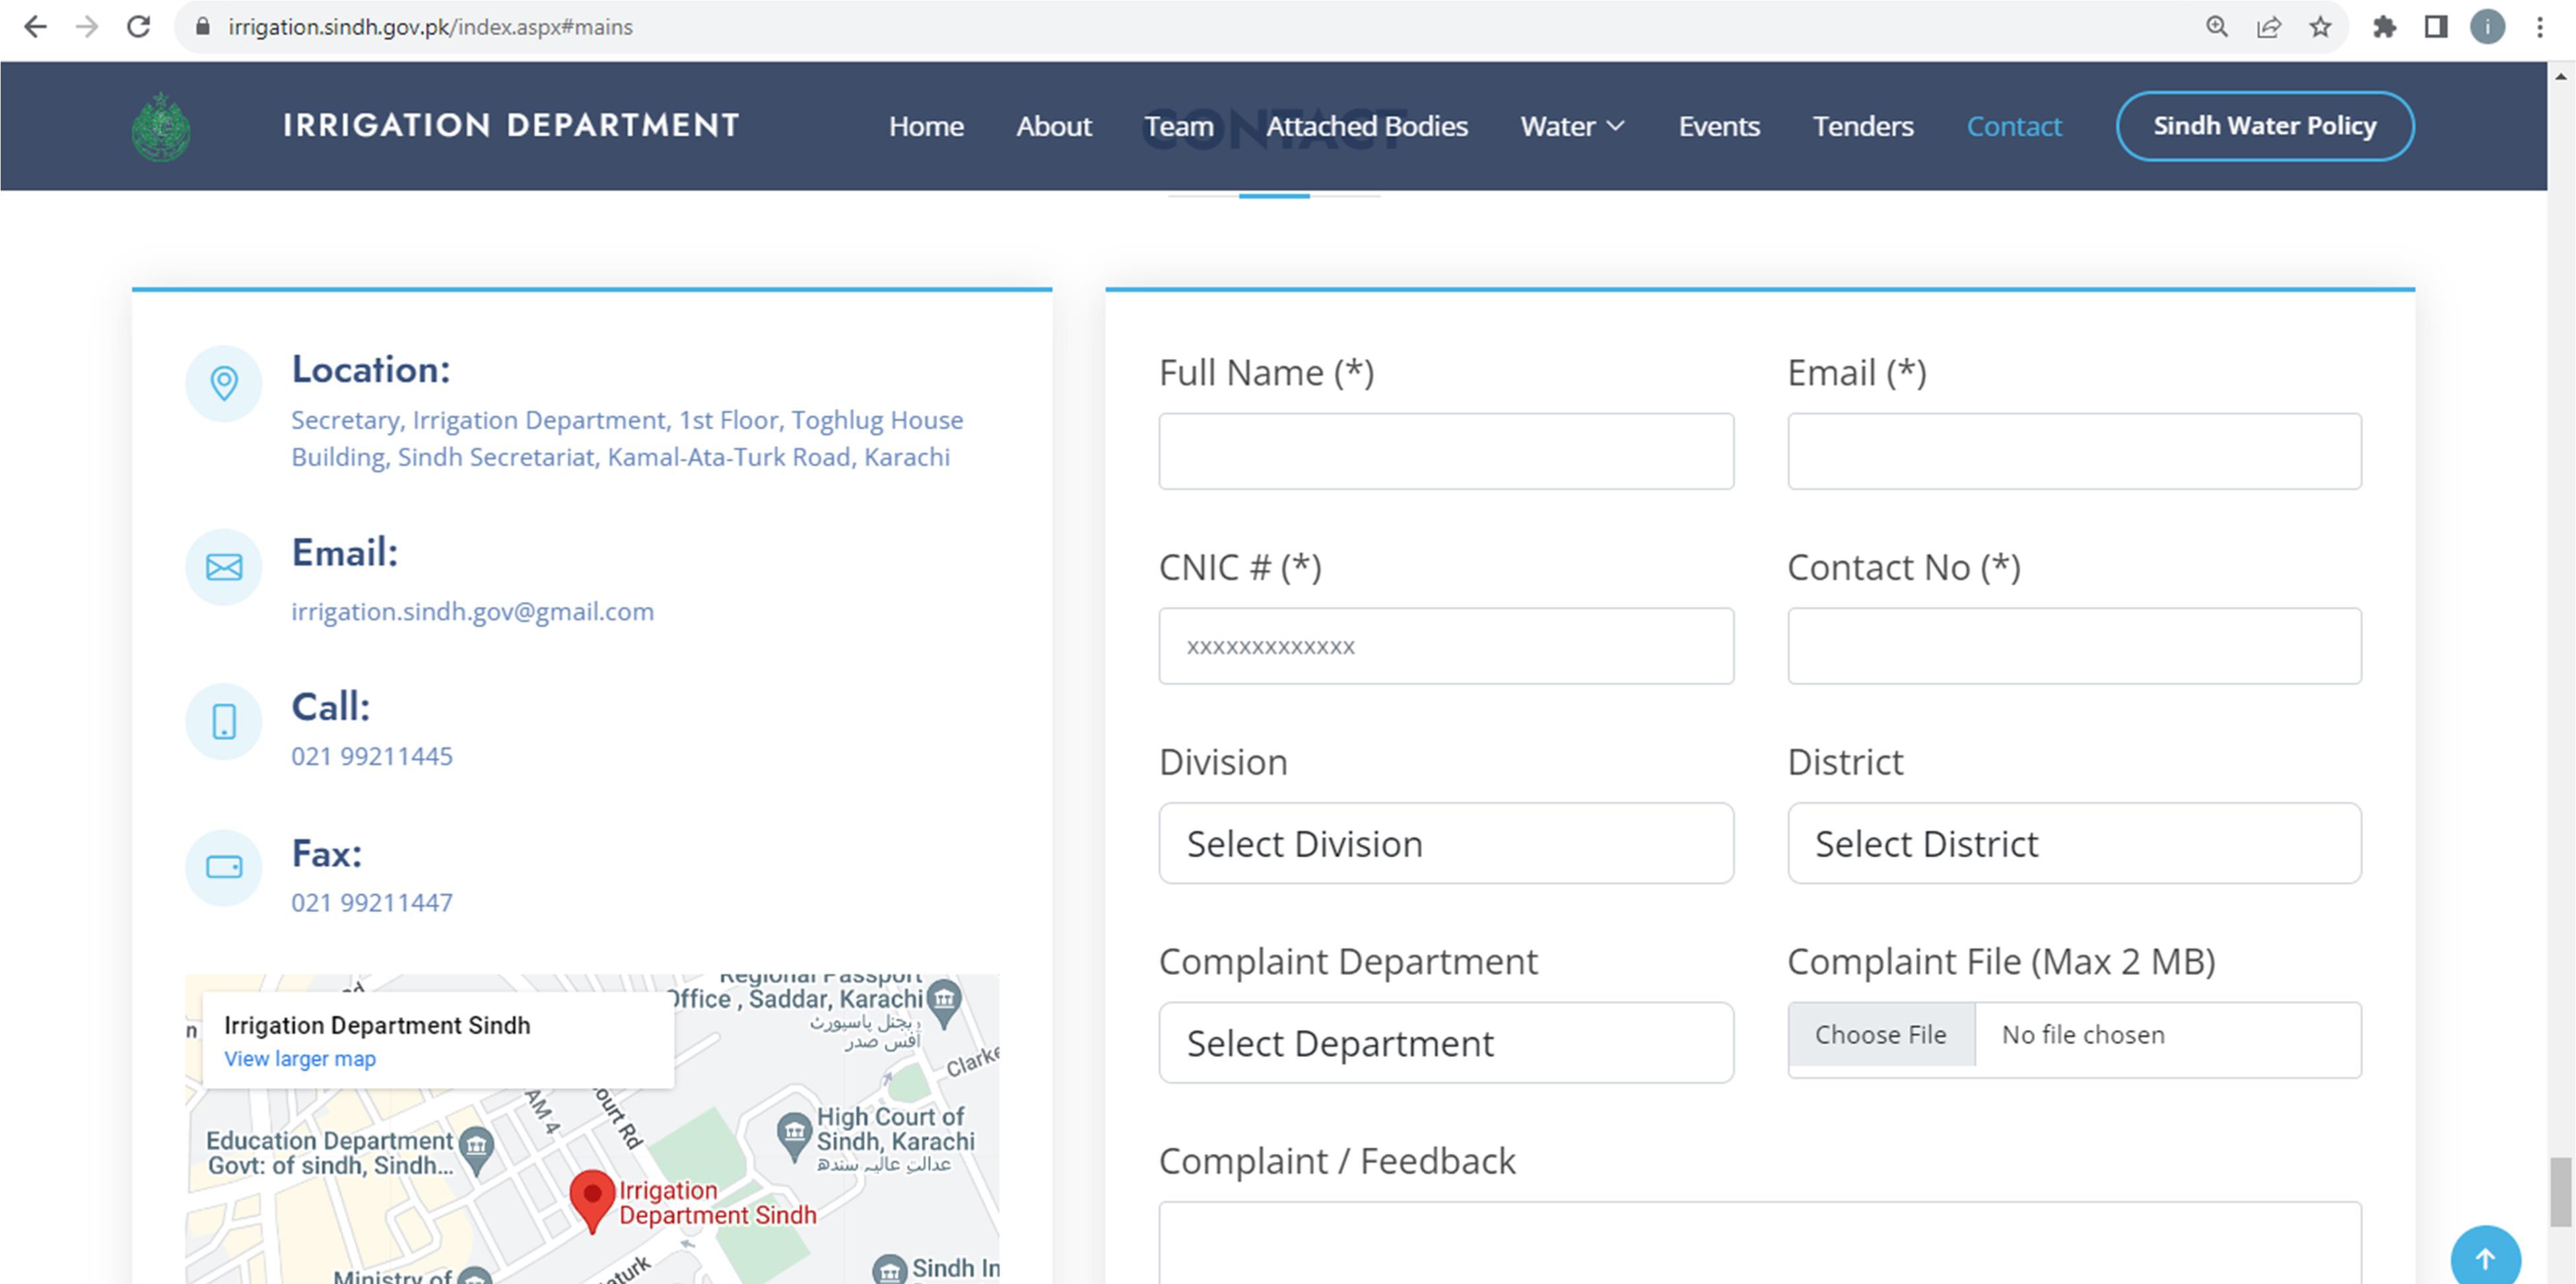
Task: Open the browser zoom magnifier icon
Action: pyautogui.click(x=2216, y=27)
